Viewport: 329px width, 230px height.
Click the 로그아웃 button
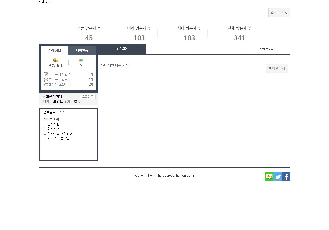pos(88,97)
